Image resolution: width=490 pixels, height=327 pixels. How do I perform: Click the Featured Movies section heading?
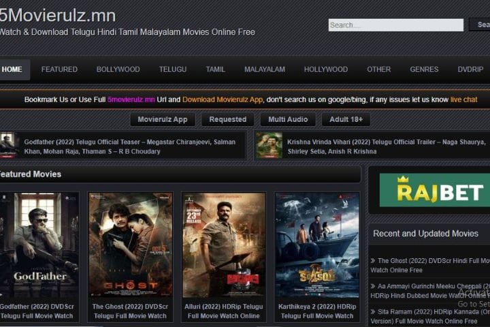tap(31, 174)
